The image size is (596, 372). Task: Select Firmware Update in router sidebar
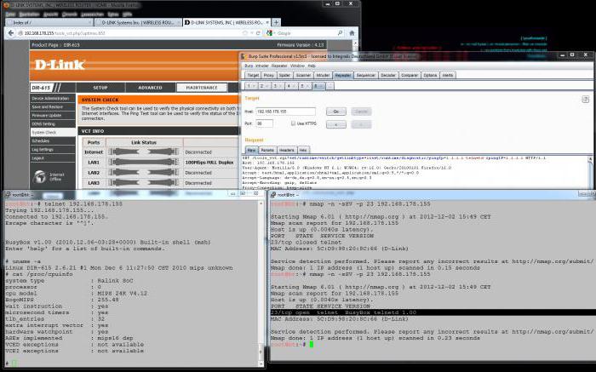pos(53,115)
